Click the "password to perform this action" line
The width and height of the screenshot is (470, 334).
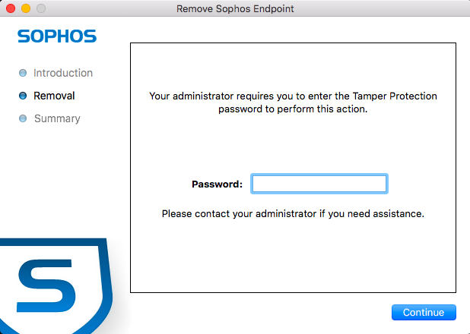click(x=293, y=109)
